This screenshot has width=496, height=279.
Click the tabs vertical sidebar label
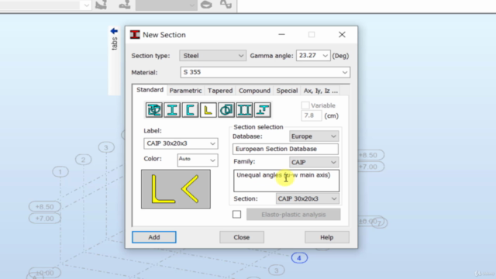(114, 43)
